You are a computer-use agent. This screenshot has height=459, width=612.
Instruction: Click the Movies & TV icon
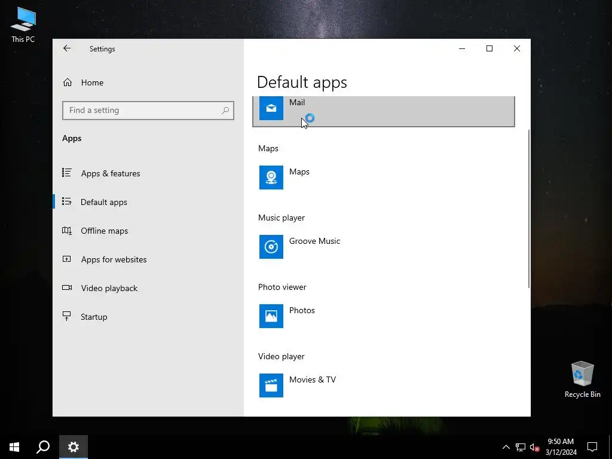click(x=271, y=385)
